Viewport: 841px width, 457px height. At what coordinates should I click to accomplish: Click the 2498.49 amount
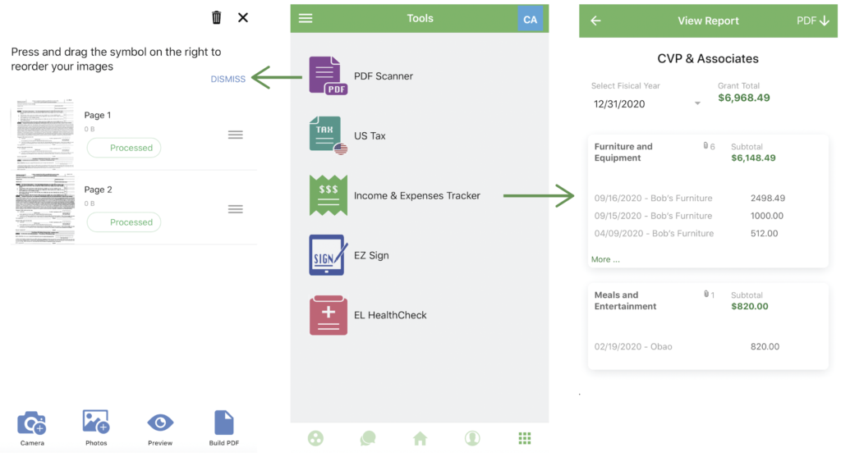pos(768,199)
